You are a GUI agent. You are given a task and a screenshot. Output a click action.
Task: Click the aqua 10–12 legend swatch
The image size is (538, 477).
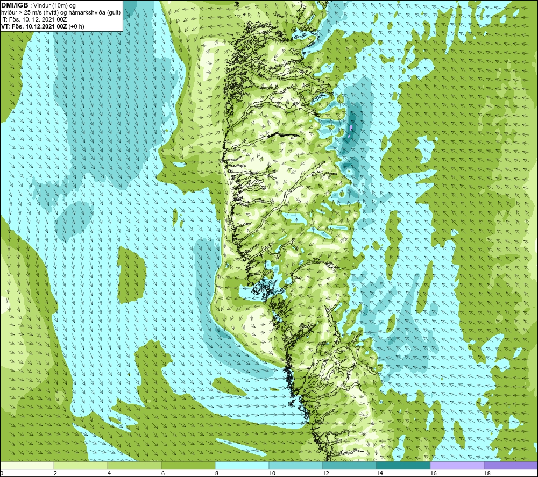296,465
